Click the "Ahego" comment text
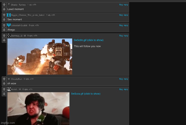Viewport: 186px width, 125px height. [11, 30]
